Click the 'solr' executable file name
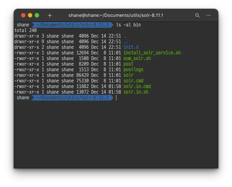 128,75
